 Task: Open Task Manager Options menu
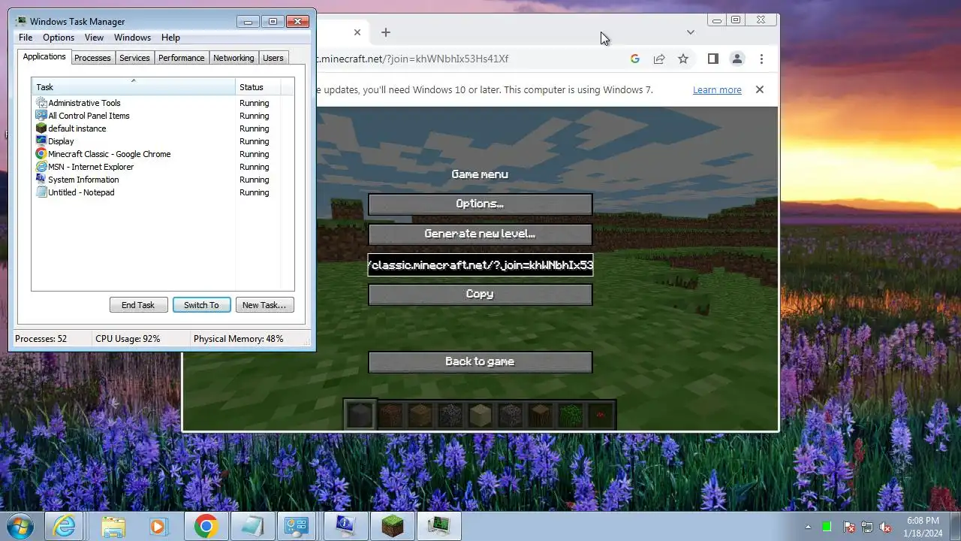click(59, 38)
